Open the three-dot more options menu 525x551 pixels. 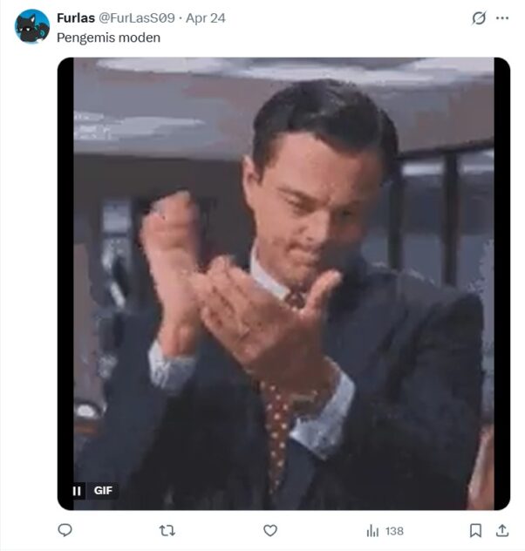point(502,18)
